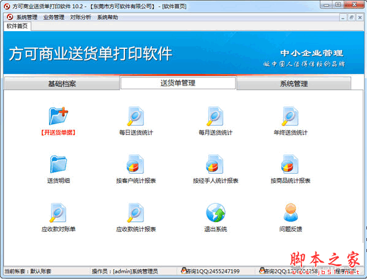This screenshot has width=367, height=279.
Task: Click the QQ penguin icon beside 咨询2QQ
Action: coord(262,270)
